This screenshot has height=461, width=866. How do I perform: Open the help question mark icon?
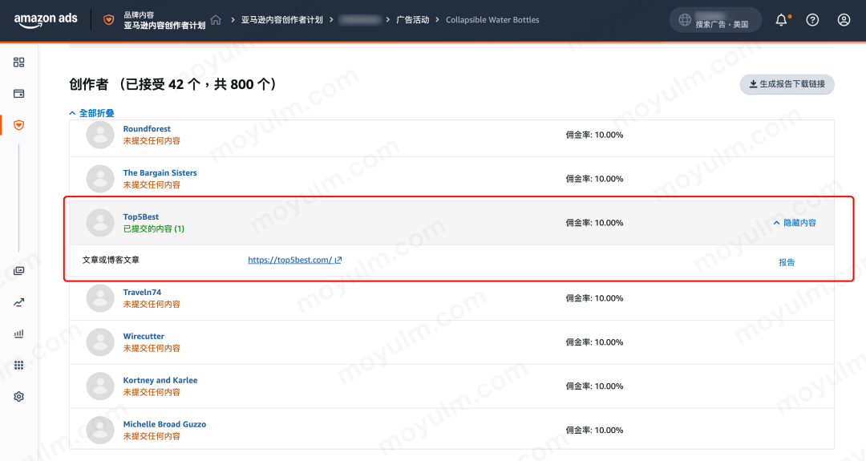812,20
